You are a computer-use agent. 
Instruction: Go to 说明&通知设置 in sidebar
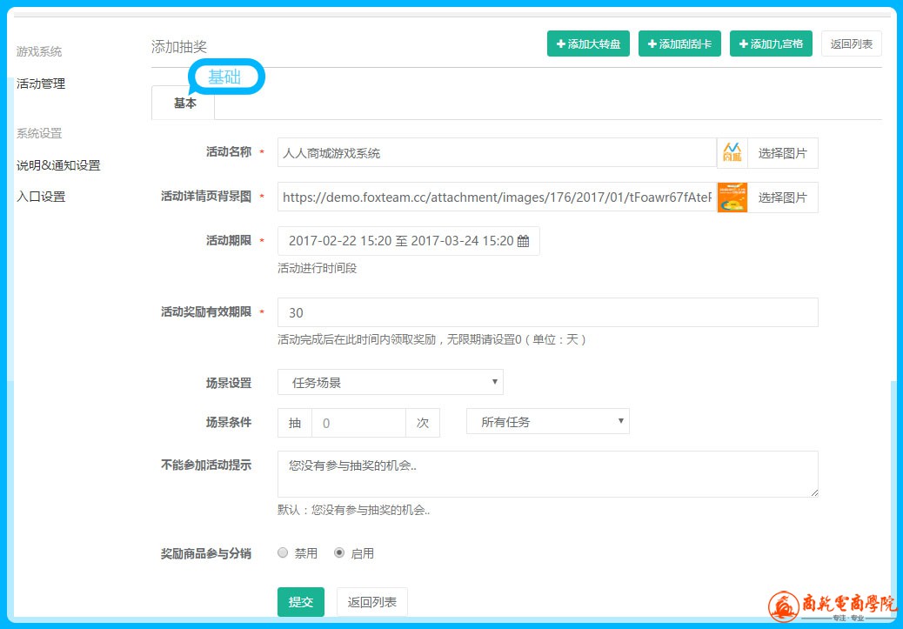click(58, 165)
